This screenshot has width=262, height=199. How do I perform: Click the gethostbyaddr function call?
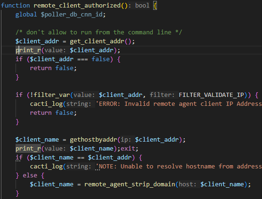pos(93,140)
